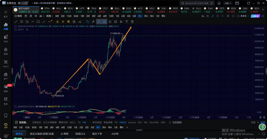Toggle the BOLL indicator
Screen dimensions: 267x139
pyautogui.click(x=73, y=122)
